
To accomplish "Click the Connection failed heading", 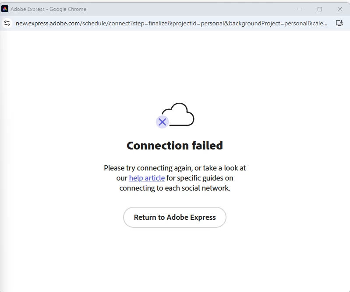I will coord(174,146).
